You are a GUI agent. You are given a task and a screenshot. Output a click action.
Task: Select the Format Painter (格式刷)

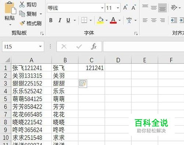[31, 23]
